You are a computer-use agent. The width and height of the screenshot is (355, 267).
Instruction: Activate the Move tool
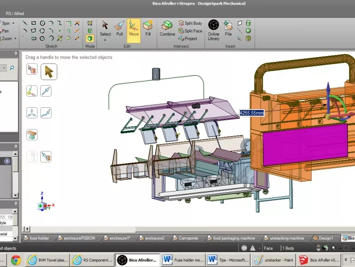click(x=133, y=31)
